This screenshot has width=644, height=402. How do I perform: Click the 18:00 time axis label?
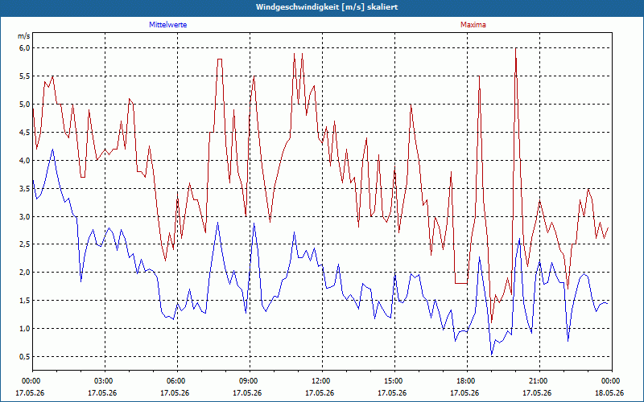(468, 381)
